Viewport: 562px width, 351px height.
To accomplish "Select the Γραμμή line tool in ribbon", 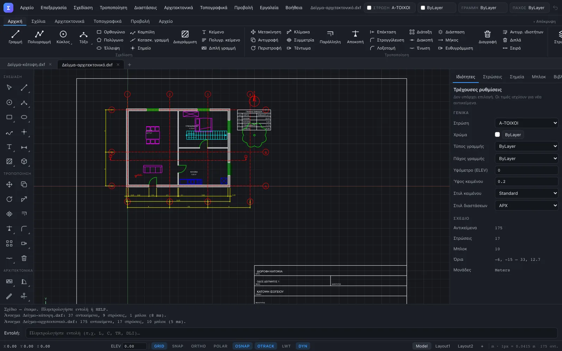I will [x=15, y=37].
